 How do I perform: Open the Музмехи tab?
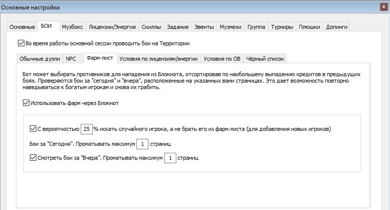(x=230, y=27)
